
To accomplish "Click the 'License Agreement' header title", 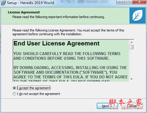I will (24, 12).
